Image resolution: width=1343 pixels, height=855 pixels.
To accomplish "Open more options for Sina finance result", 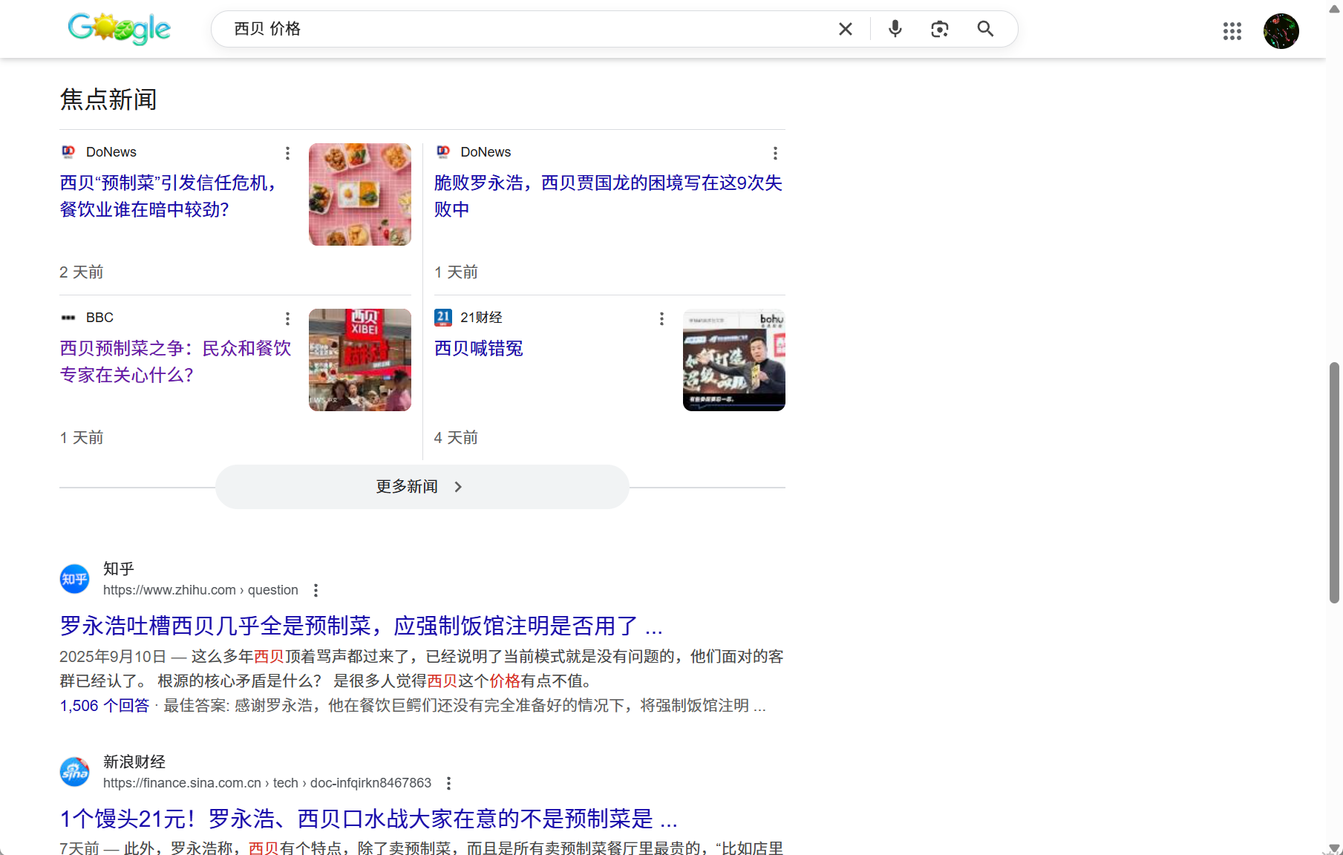I will click(448, 783).
